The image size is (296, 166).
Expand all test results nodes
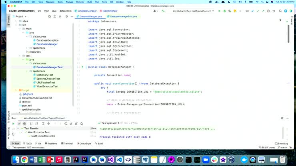43,124
